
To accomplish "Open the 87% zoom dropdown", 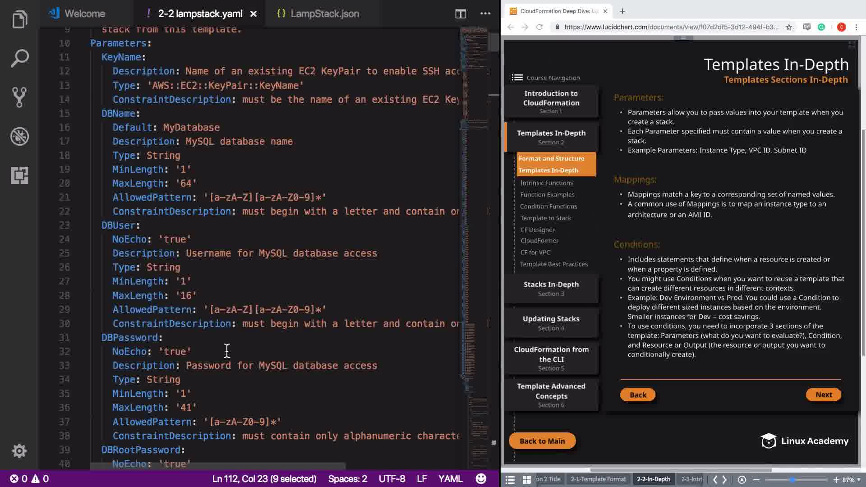I will (851, 480).
